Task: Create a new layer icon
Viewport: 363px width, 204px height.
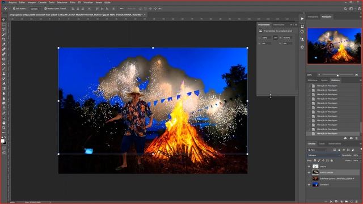Action: tap(352, 202)
